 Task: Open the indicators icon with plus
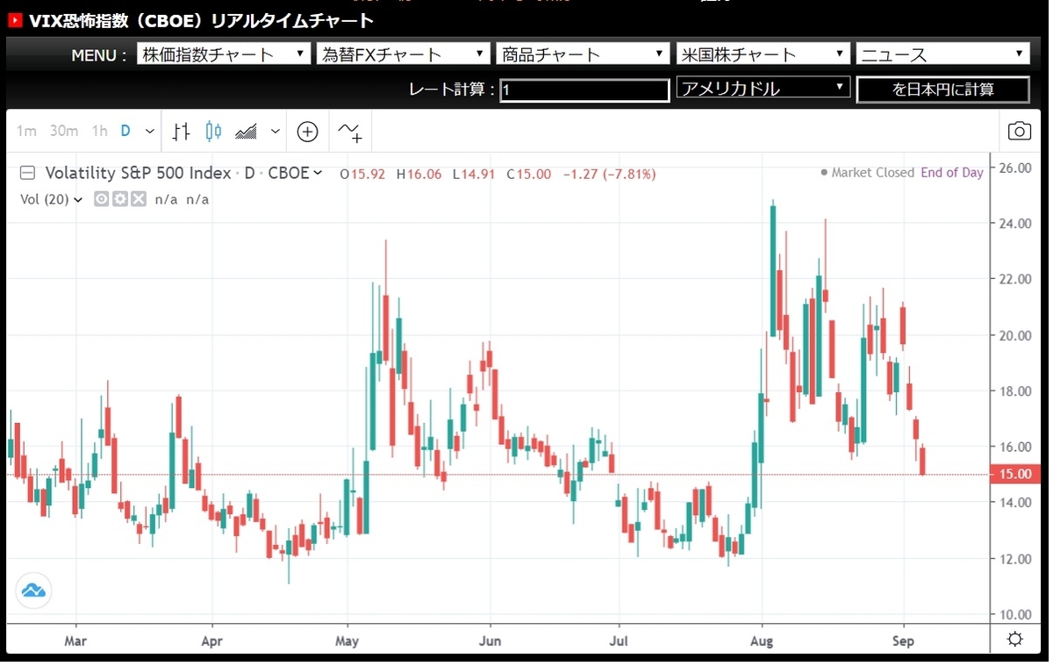coord(349,132)
